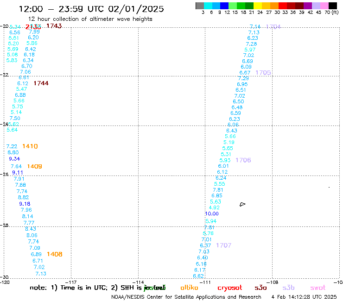Click the '6.37' value beside 1707
Screen dimensions: 343x301
tap(205, 245)
